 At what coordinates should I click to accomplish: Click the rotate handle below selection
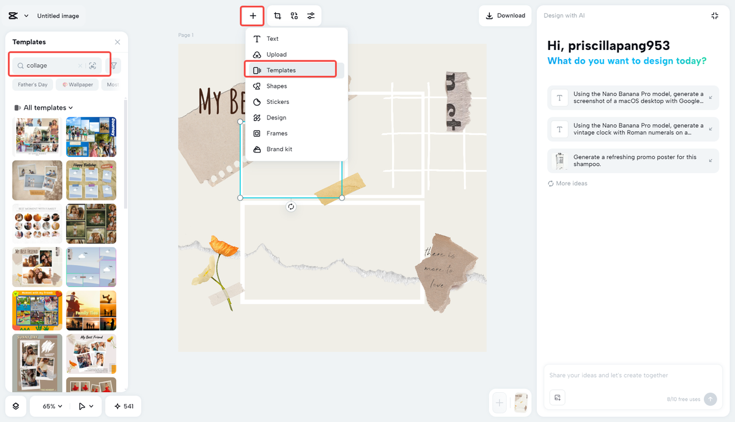click(291, 207)
